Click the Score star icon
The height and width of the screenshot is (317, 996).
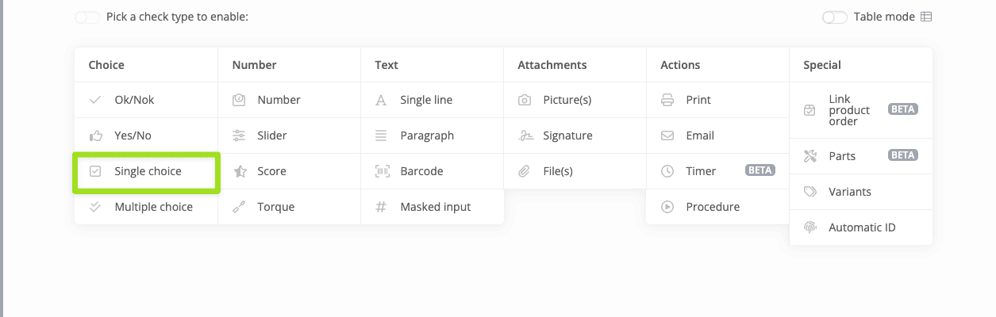(x=239, y=171)
